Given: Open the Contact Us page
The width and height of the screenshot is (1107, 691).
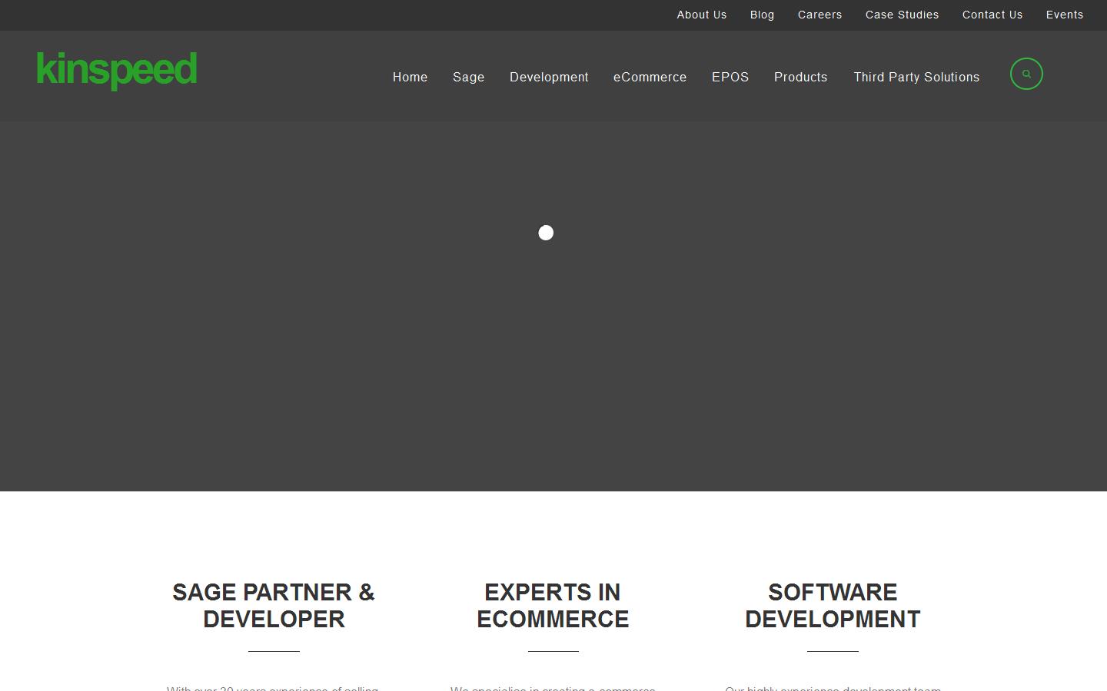Looking at the screenshot, I should pos(992,15).
